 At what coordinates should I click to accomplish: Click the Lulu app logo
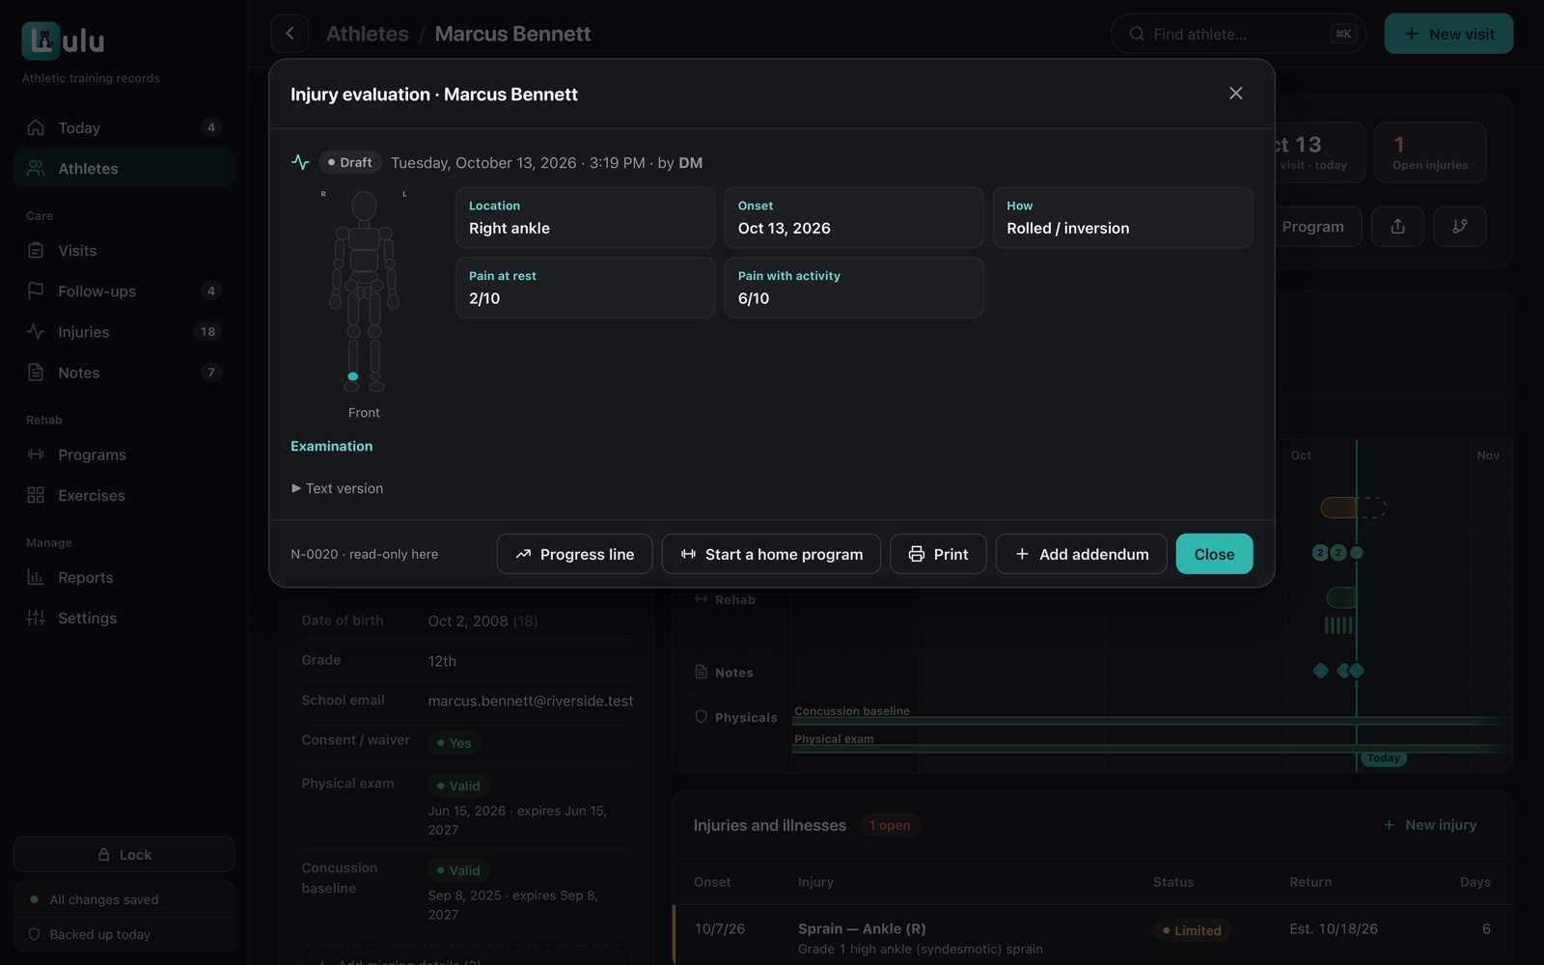pos(63,41)
